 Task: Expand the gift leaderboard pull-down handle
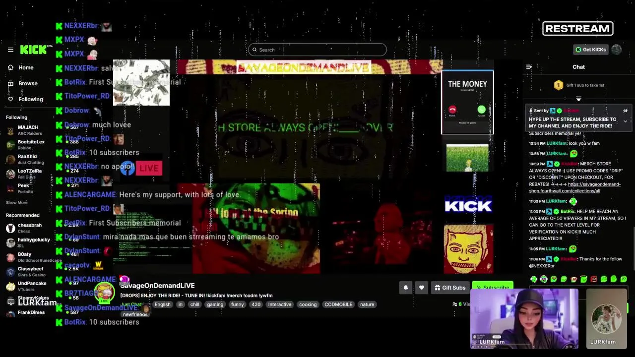pyautogui.click(x=578, y=99)
